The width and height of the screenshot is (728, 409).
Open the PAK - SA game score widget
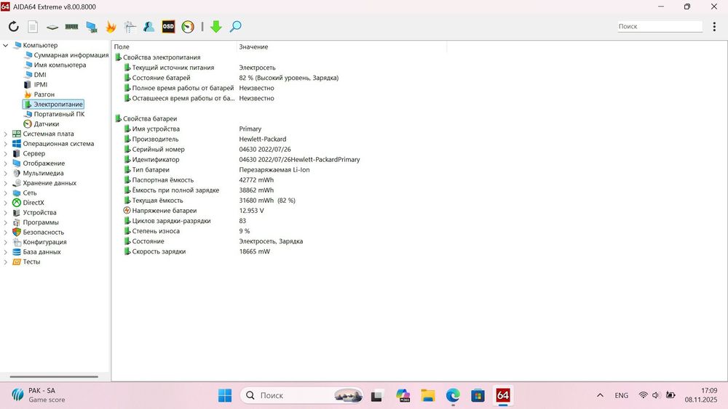tap(38, 395)
